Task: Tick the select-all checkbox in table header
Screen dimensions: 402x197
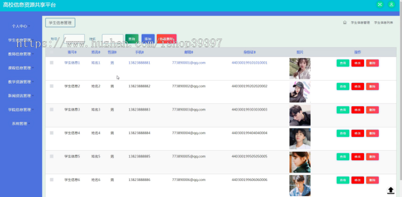Action: point(51,52)
